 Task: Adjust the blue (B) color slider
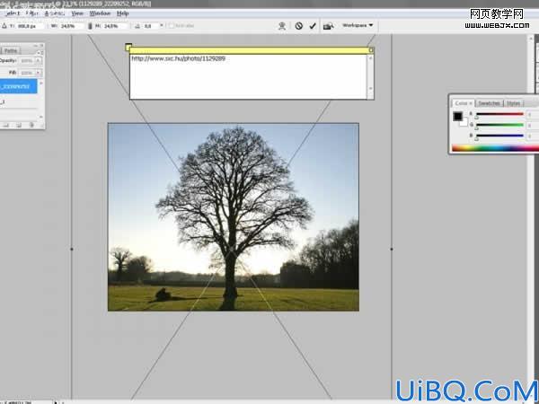coord(499,136)
